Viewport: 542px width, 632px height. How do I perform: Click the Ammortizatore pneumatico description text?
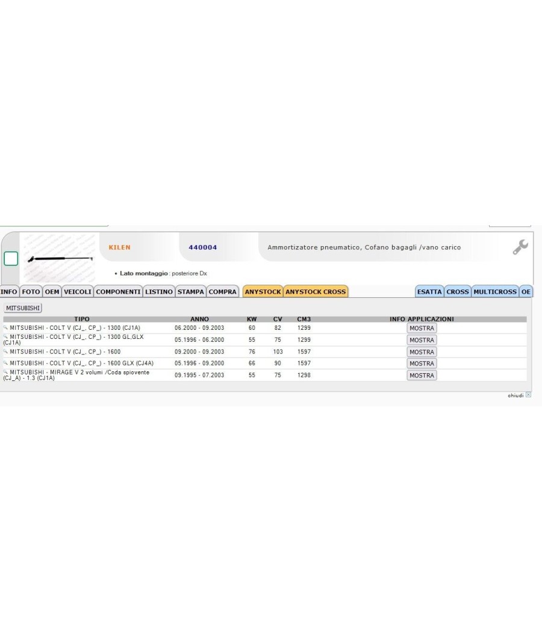(x=364, y=247)
